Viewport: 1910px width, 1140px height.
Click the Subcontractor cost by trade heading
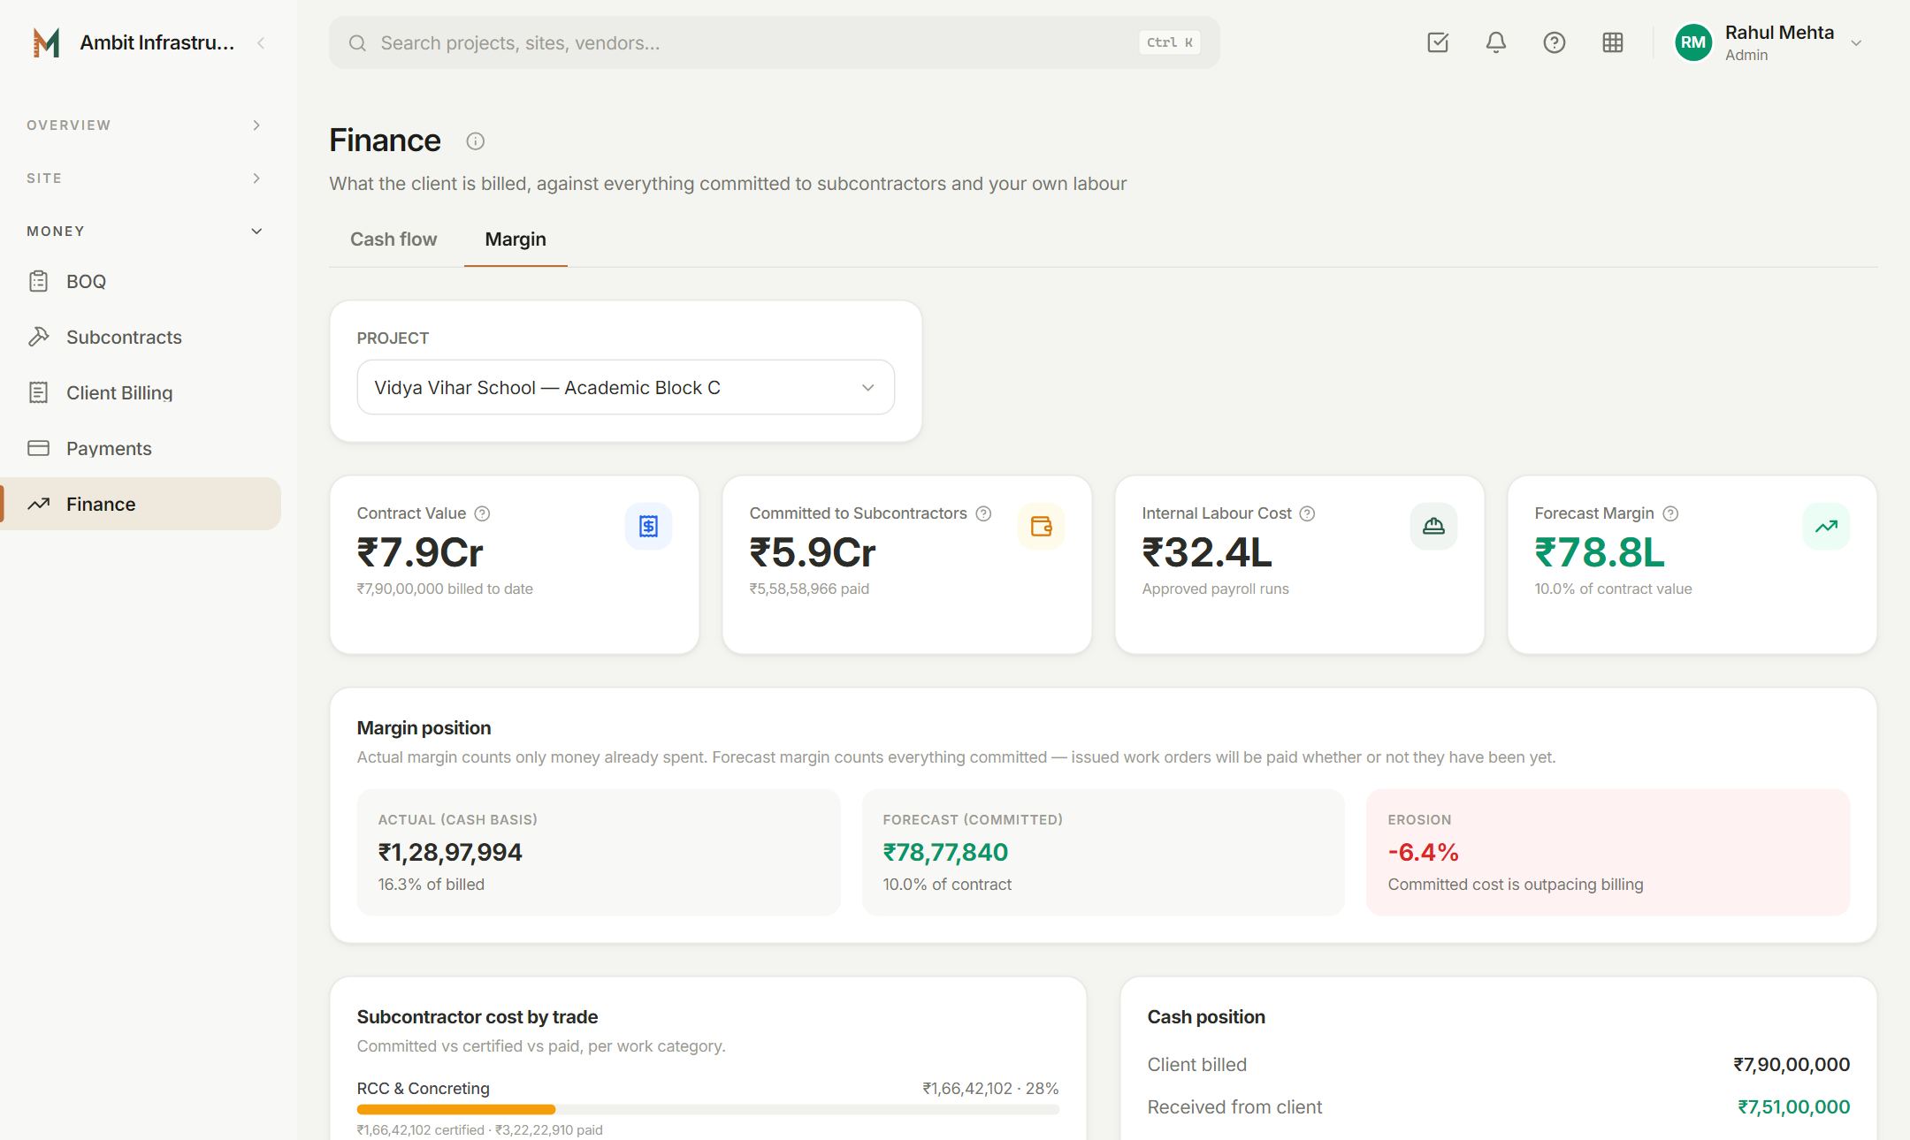477,1017
